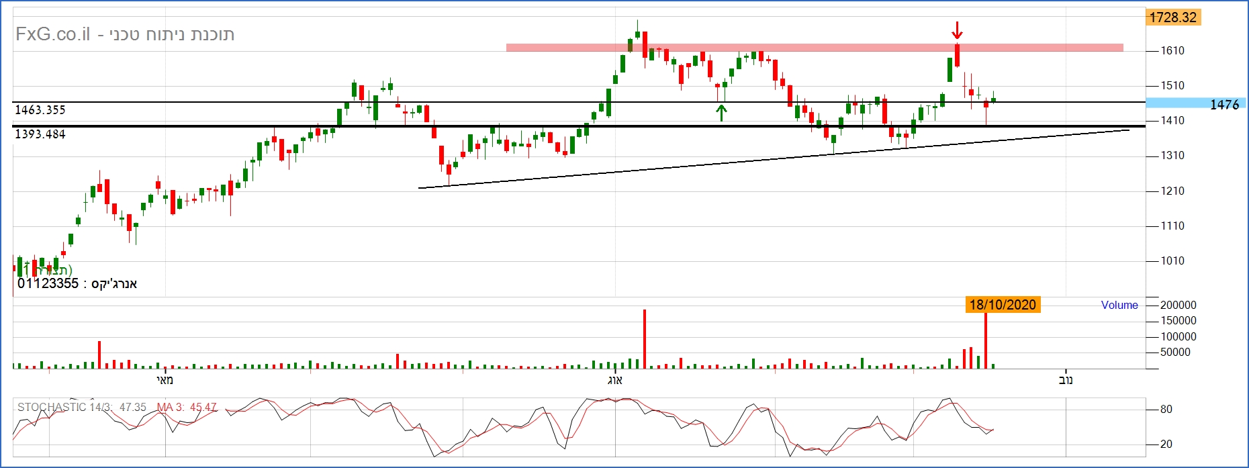This screenshot has height=468, width=1249.
Task: Click the נוב month label on time axis
Action: click(1066, 380)
